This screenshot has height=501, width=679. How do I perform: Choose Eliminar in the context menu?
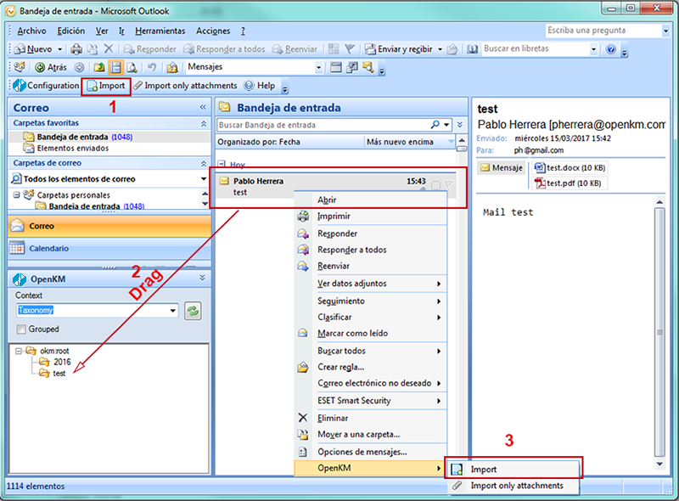(x=371, y=418)
